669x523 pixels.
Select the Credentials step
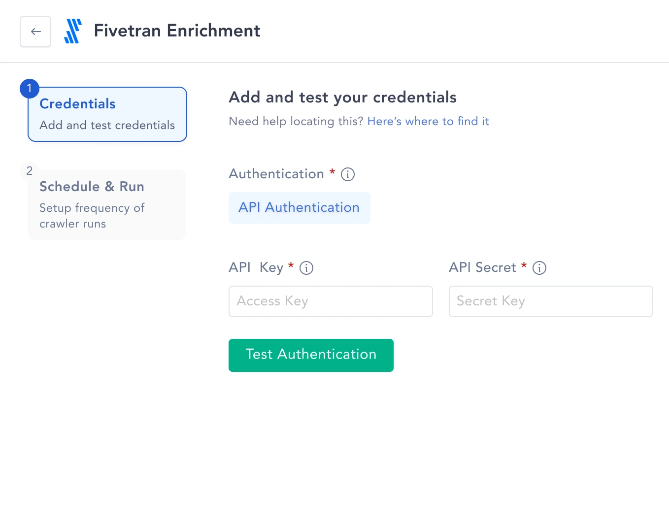coord(107,114)
